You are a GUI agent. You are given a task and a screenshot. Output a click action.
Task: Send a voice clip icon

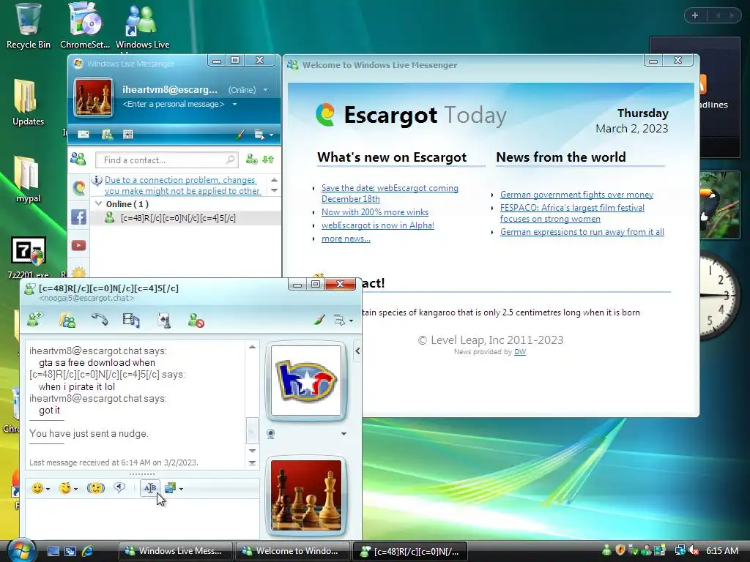tap(119, 487)
